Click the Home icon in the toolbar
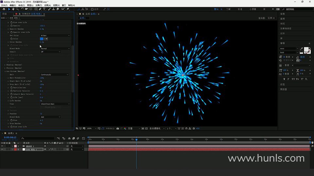The width and height of the screenshot is (314, 176). (4, 9)
